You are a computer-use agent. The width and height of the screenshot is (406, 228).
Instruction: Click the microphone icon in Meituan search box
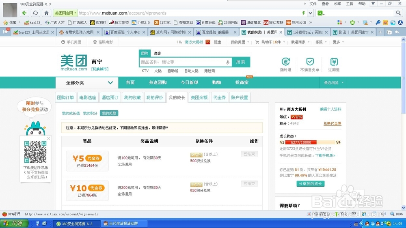click(228, 62)
